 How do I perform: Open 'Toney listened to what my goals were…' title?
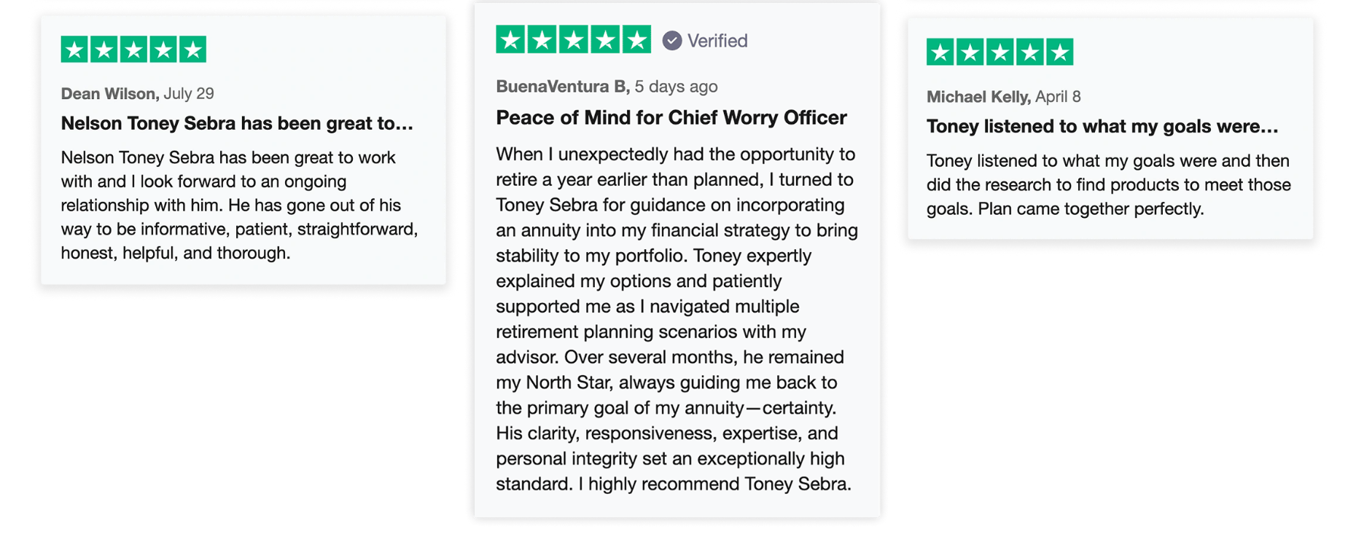click(1102, 126)
